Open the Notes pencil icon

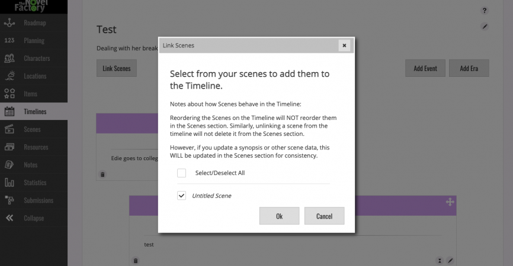tap(9, 165)
